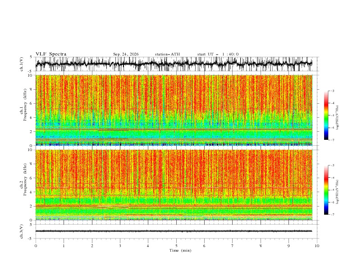Click the -7 label on lower color bar
The width and height of the screenshot is (357, 276).
332,215
